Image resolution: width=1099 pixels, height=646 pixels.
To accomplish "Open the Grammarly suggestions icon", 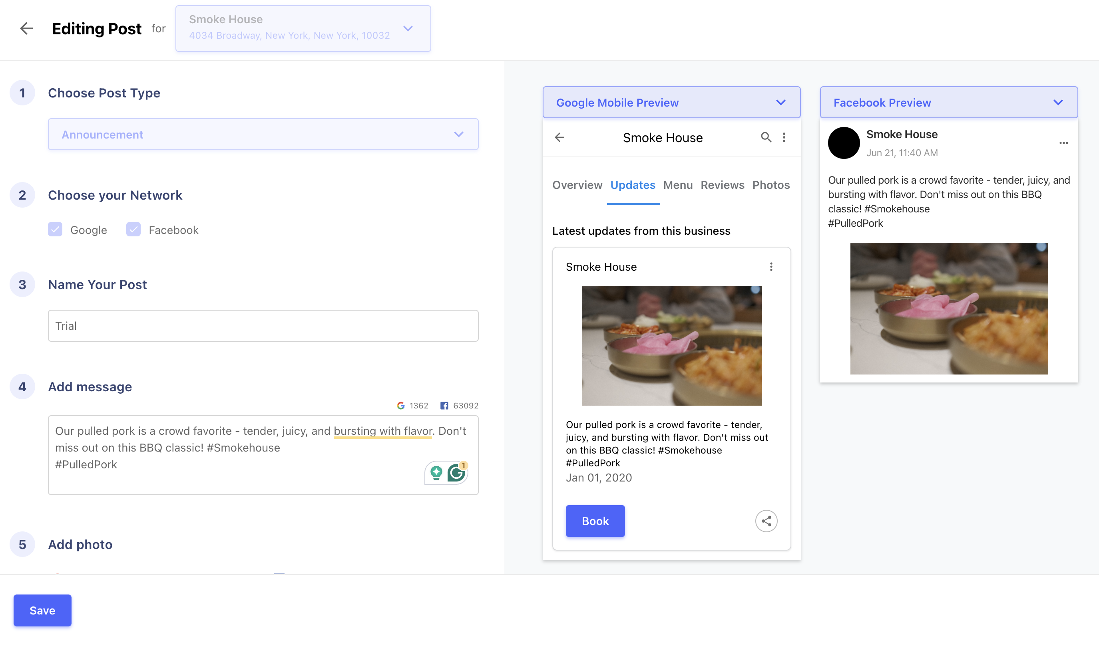I will point(457,473).
